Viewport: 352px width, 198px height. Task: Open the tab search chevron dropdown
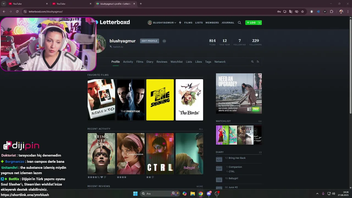[4, 4]
